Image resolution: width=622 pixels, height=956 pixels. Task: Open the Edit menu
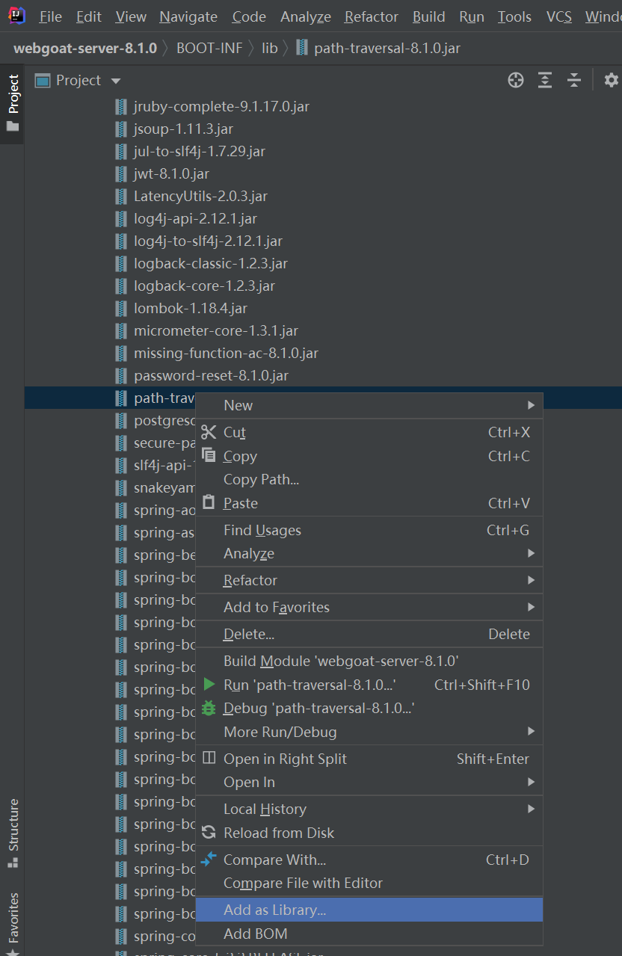89,16
